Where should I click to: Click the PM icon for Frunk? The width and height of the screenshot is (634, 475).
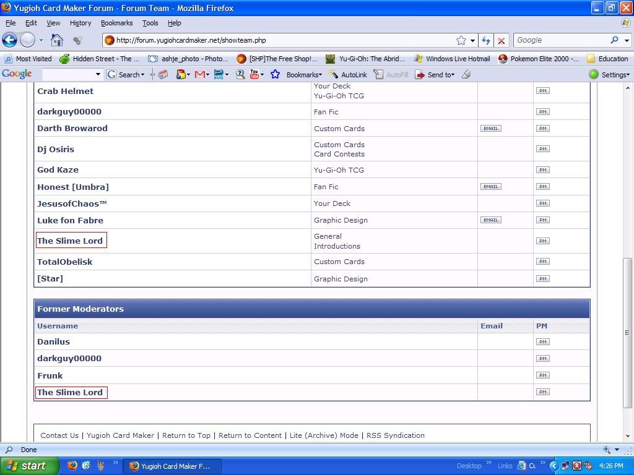tap(542, 375)
